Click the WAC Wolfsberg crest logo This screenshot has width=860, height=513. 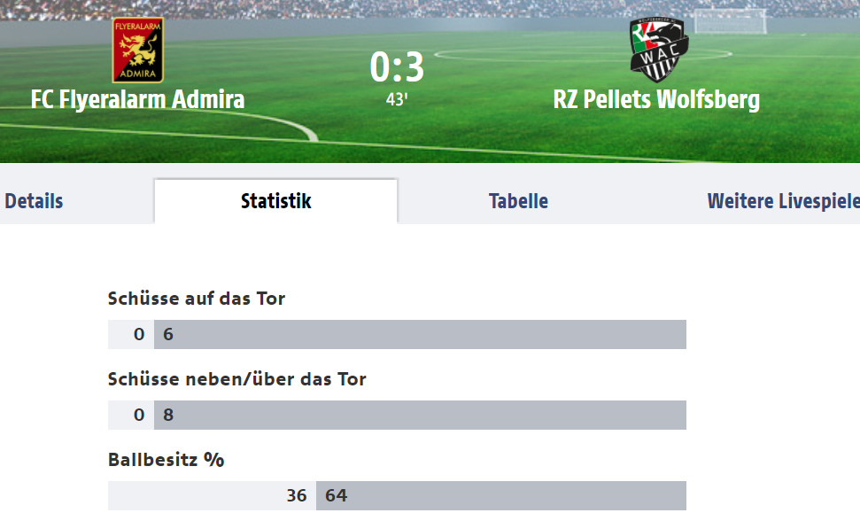coord(659,50)
